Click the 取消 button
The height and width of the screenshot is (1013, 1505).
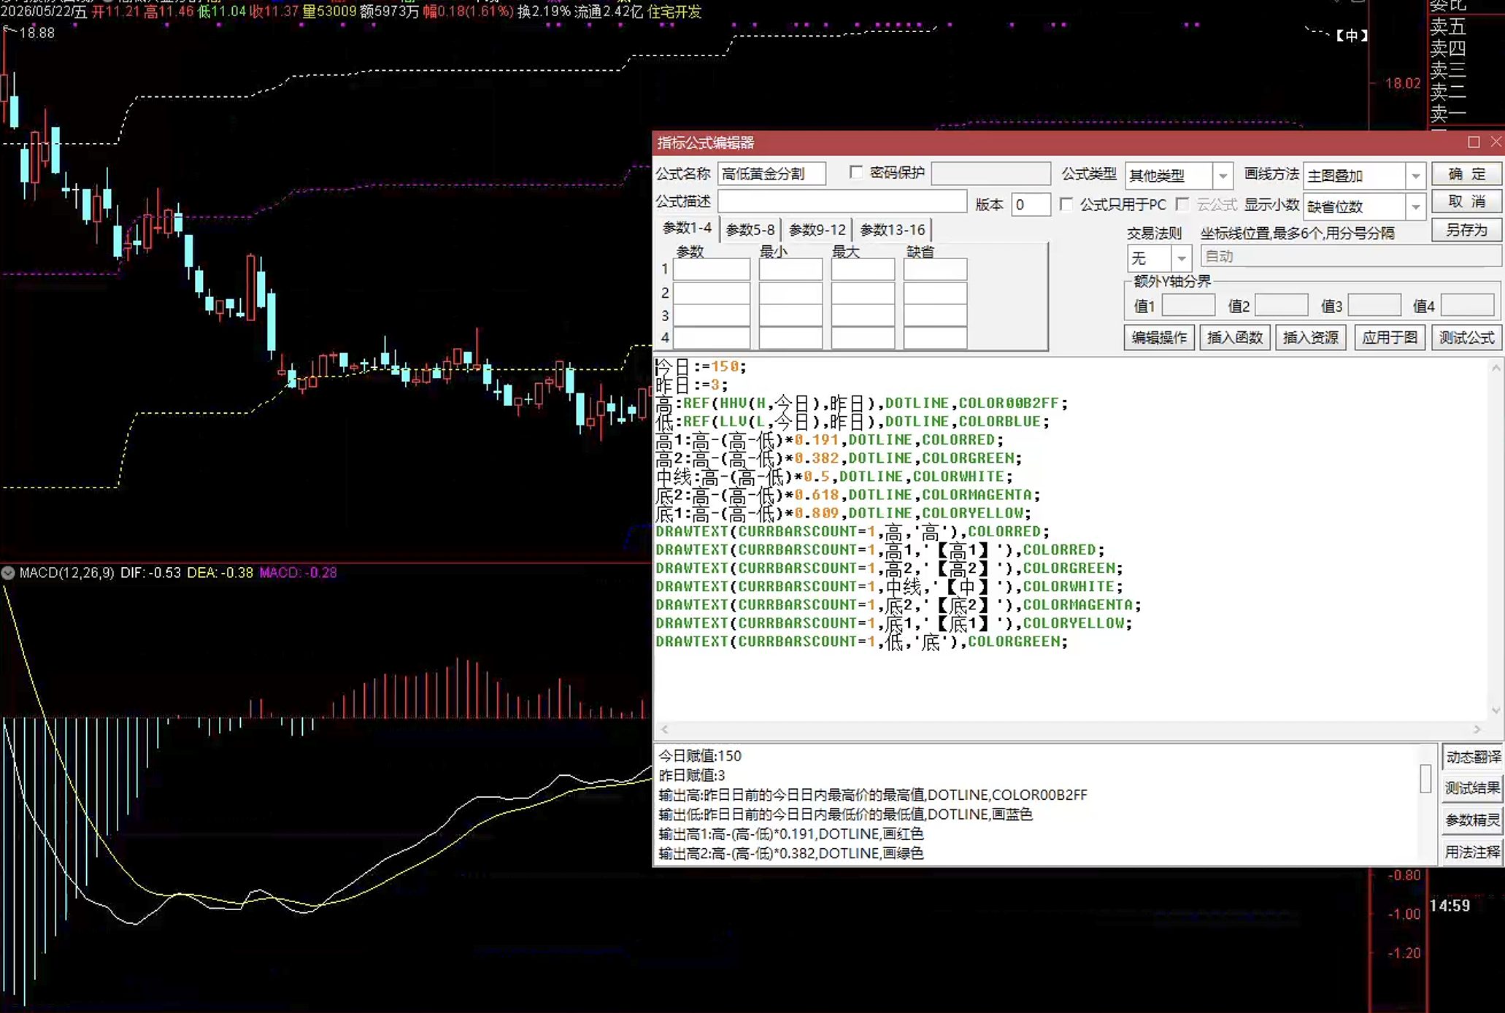(1467, 201)
